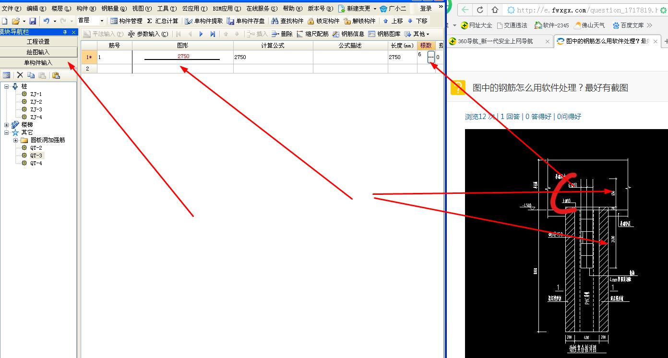This screenshot has width=668, height=358.
Task: Save the project with the floppy disk icon
Action: click(33, 21)
